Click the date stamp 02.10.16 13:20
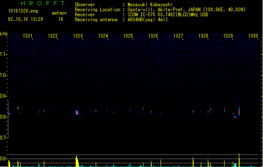 point(26,19)
